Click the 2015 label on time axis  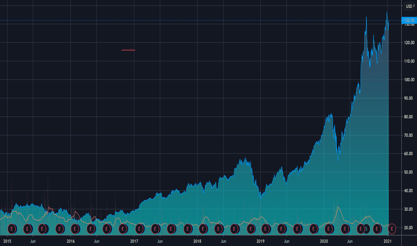pyautogui.click(x=7, y=241)
